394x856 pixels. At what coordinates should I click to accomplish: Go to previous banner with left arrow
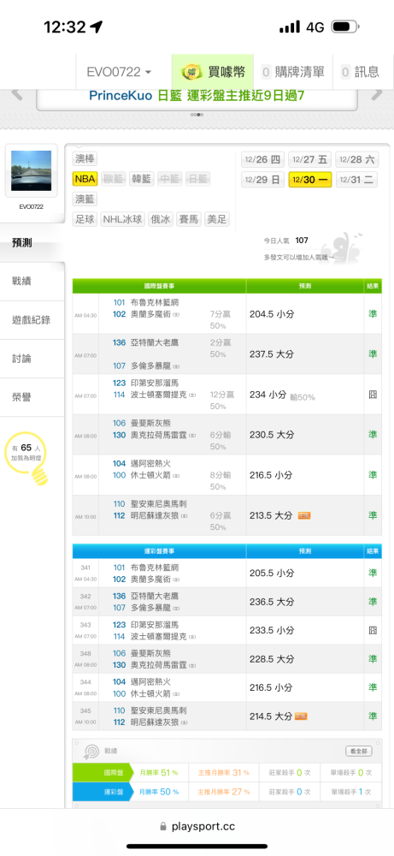pos(17,95)
